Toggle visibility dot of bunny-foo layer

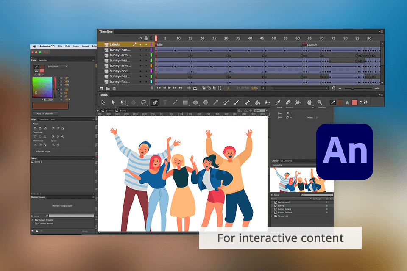(x=140, y=82)
